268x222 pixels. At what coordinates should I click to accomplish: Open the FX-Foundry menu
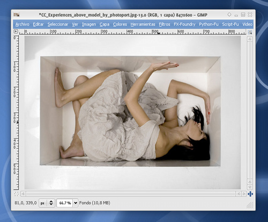coord(184,24)
